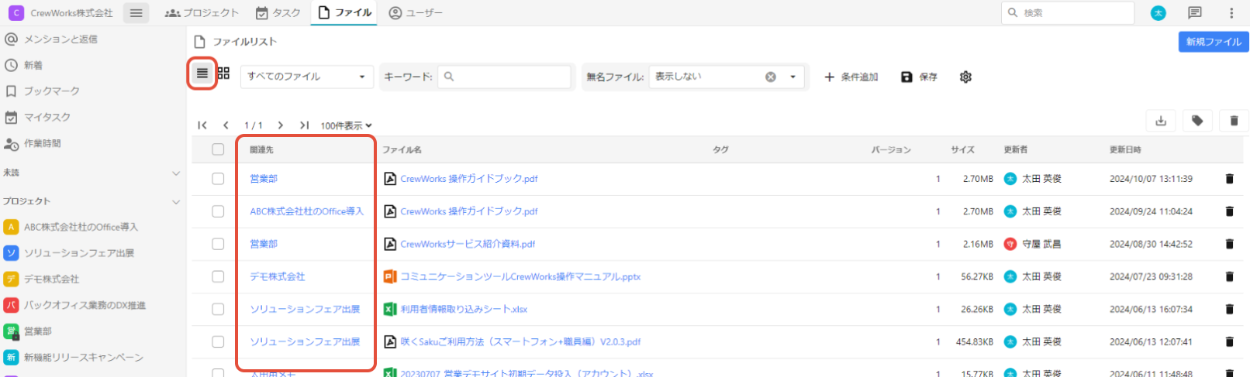Viewport: 1250px width, 377px height.
Task: Delete the pptx manual file row
Action: tap(1229, 276)
